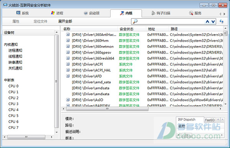Select CPU 7 interrupt table

(13, 127)
